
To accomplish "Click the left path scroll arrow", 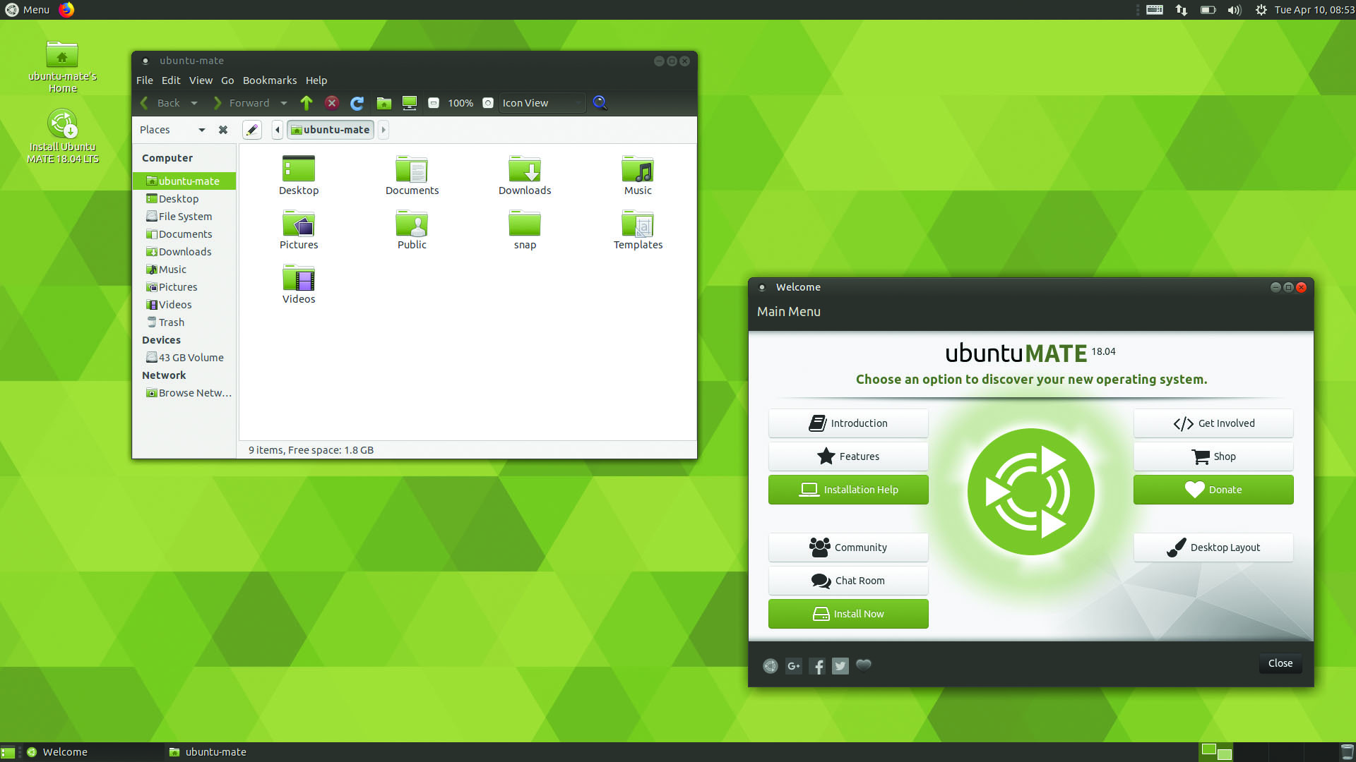I will [x=278, y=130].
